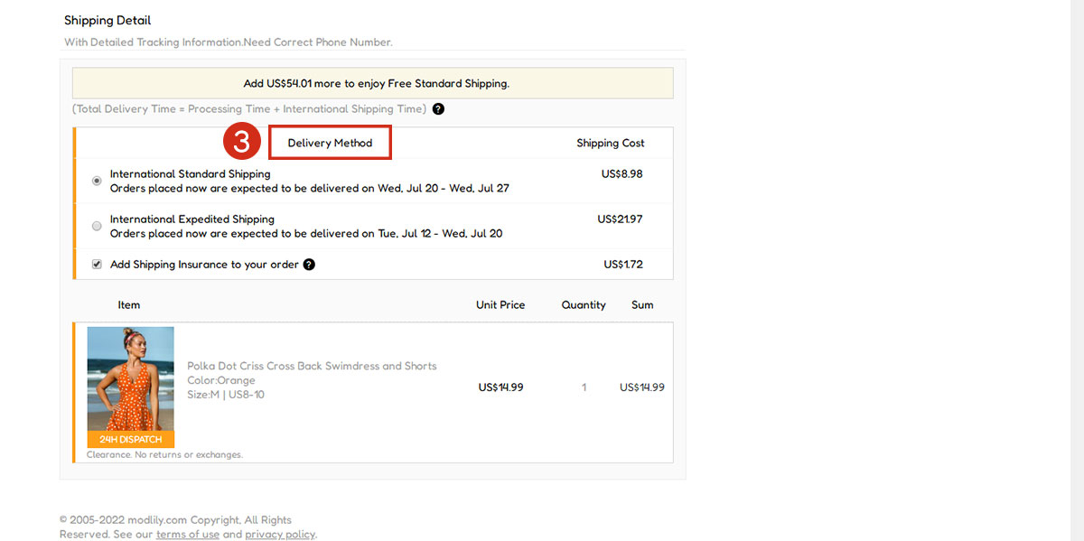
Task: Click the Shipping Detail section heading
Action: pos(107,20)
